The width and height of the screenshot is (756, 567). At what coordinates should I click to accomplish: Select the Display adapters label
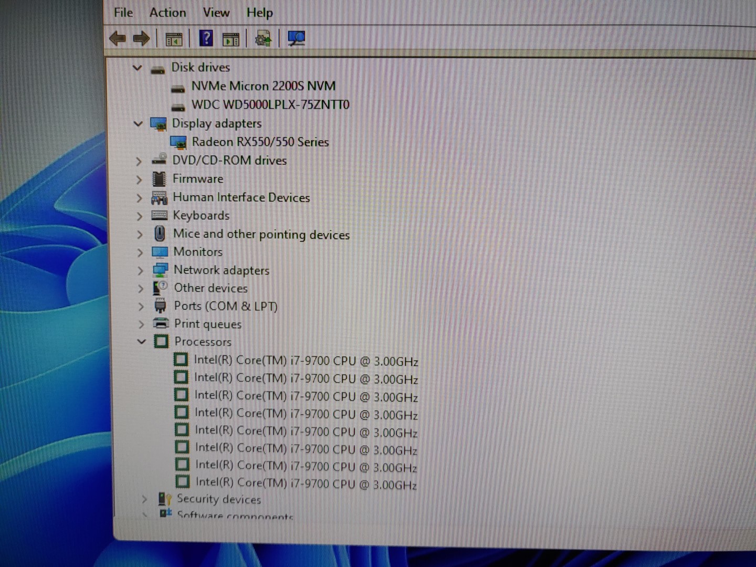[217, 123]
